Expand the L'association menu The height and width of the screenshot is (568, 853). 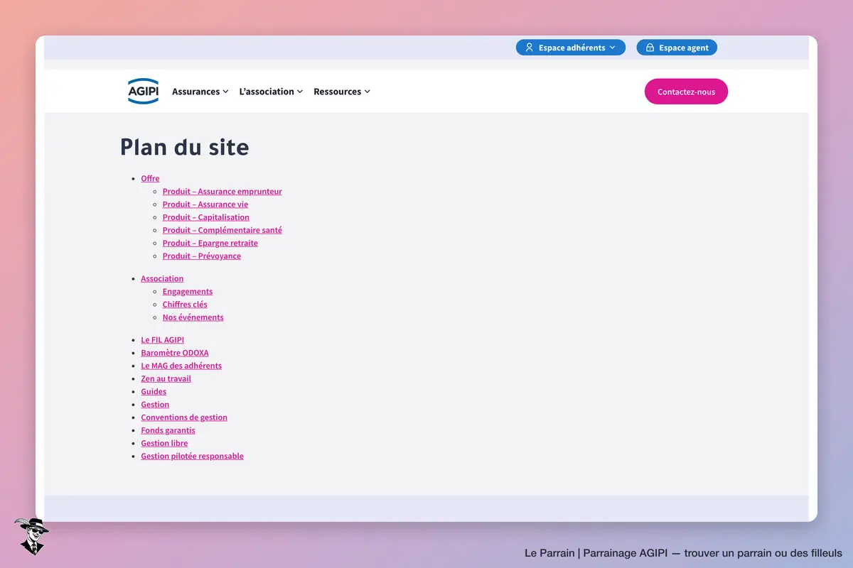point(271,92)
